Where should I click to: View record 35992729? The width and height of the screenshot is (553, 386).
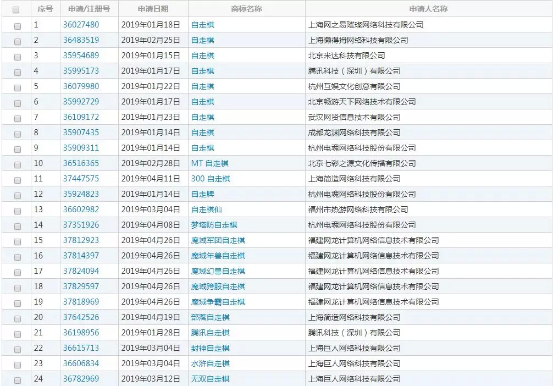81,102
